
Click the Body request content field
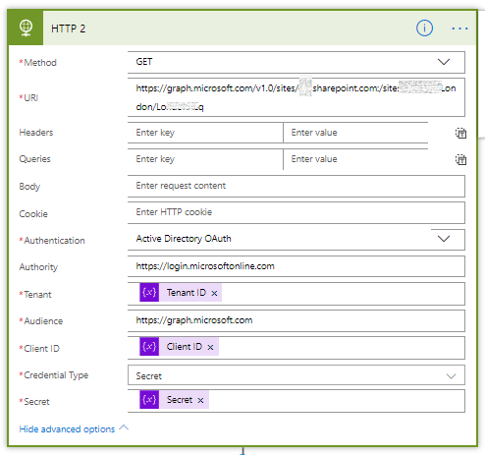tap(296, 186)
